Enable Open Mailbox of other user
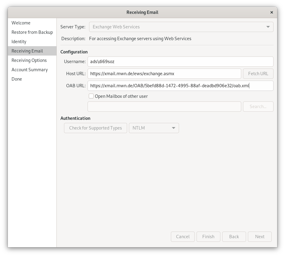The height and width of the screenshot is (256, 285). [91, 96]
